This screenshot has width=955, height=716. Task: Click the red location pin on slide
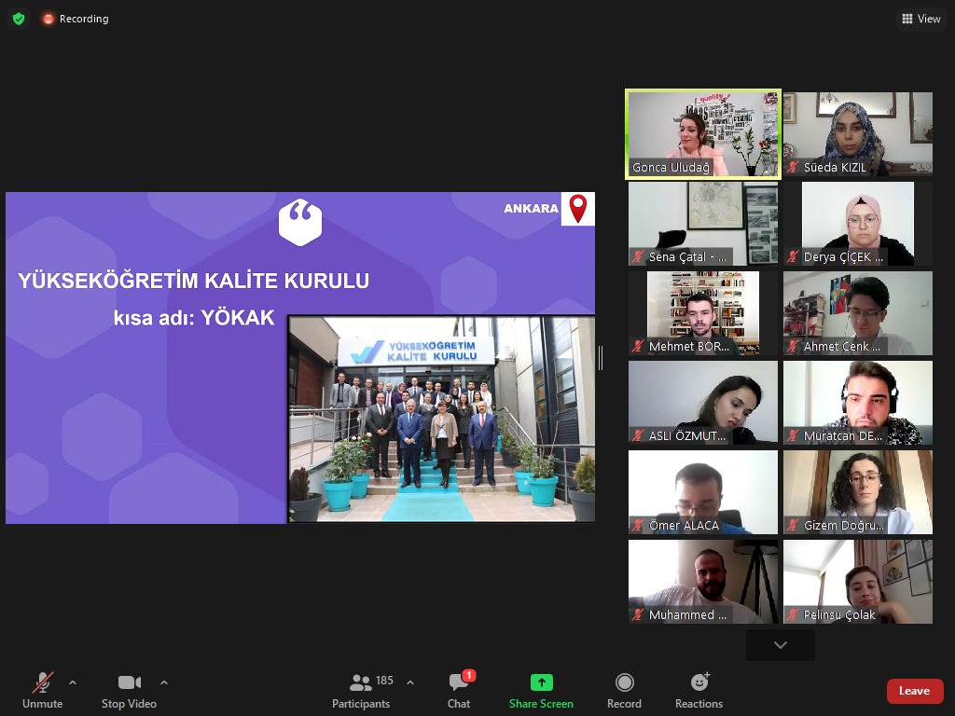578,208
